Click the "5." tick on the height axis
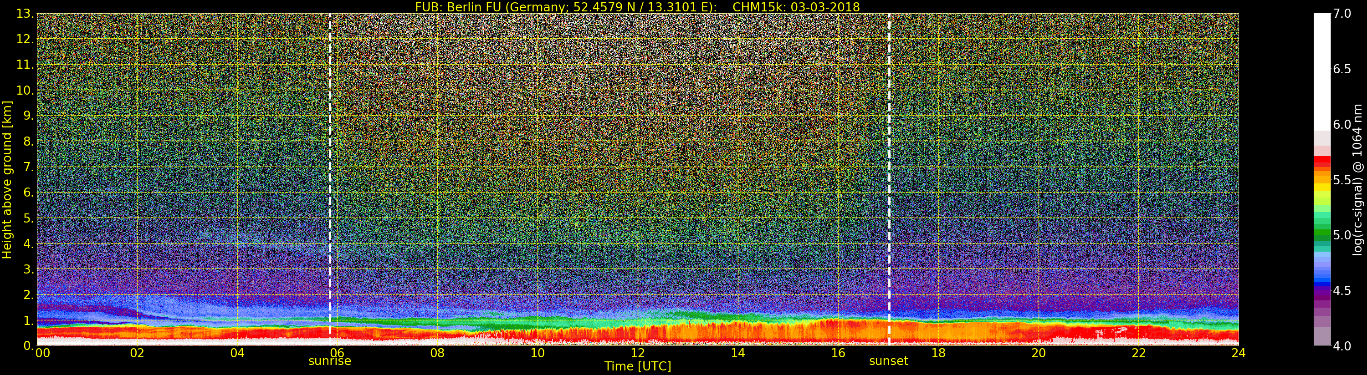This screenshot has width=1367, height=375. pos(28,218)
